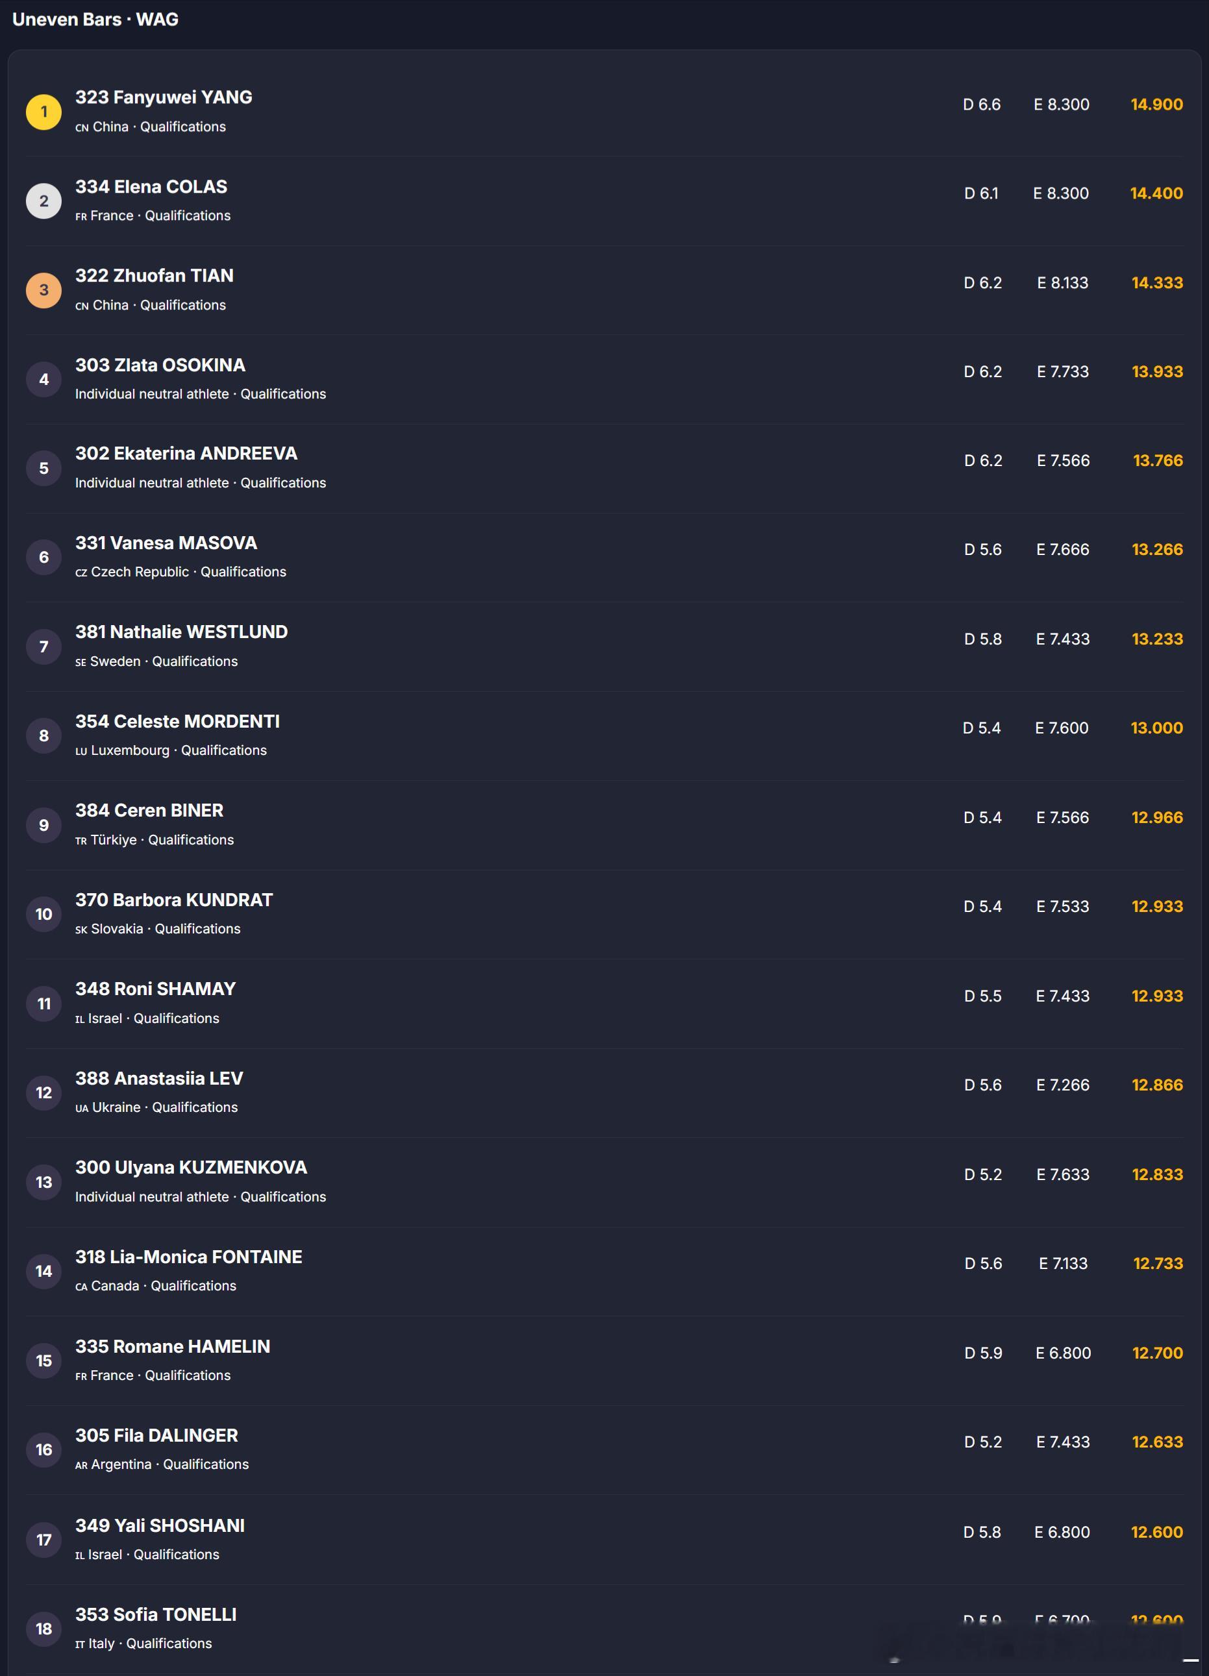Viewport: 1209px width, 1676px height.
Task: Open athlete 323 Fanyuwei YANG
Action: (164, 97)
